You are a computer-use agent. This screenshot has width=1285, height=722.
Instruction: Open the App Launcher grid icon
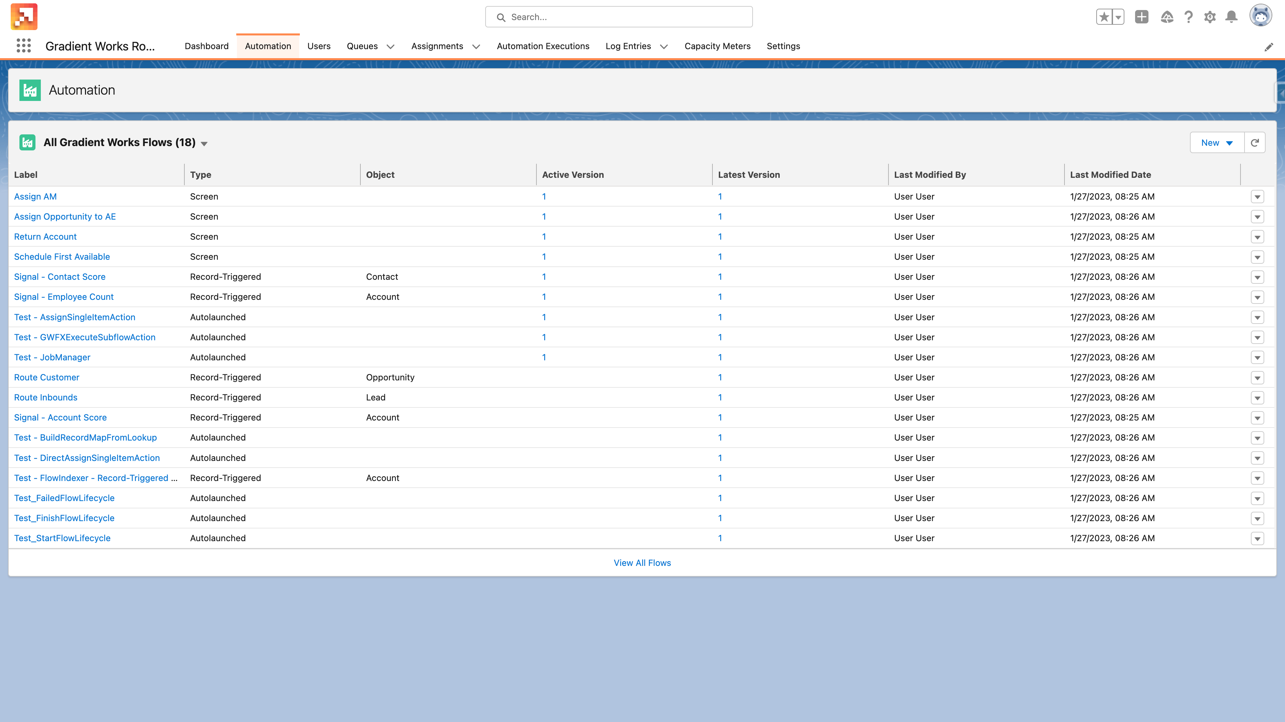23,46
